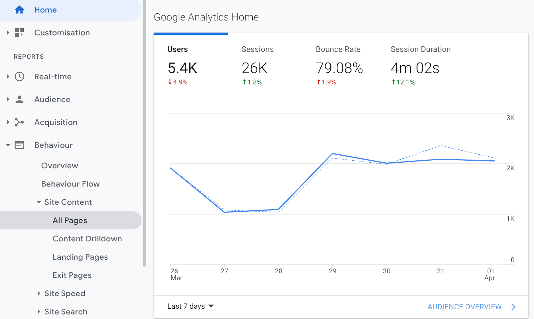Click the 1.8% sessions increase indicator
Viewport: 534px width, 319px height.
click(x=252, y=82)
